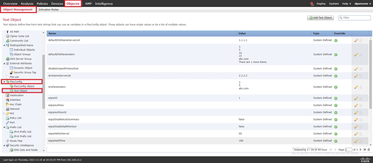Expand the PKI tree node

[4, 113]
